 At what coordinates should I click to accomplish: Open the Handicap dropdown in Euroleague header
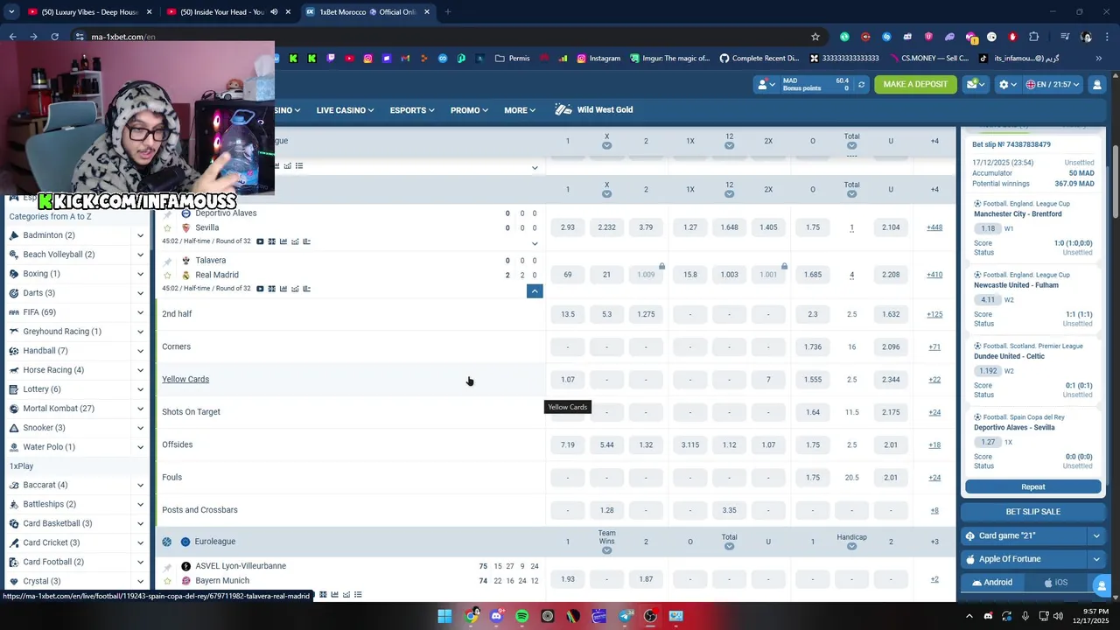(x=851, y=546)
